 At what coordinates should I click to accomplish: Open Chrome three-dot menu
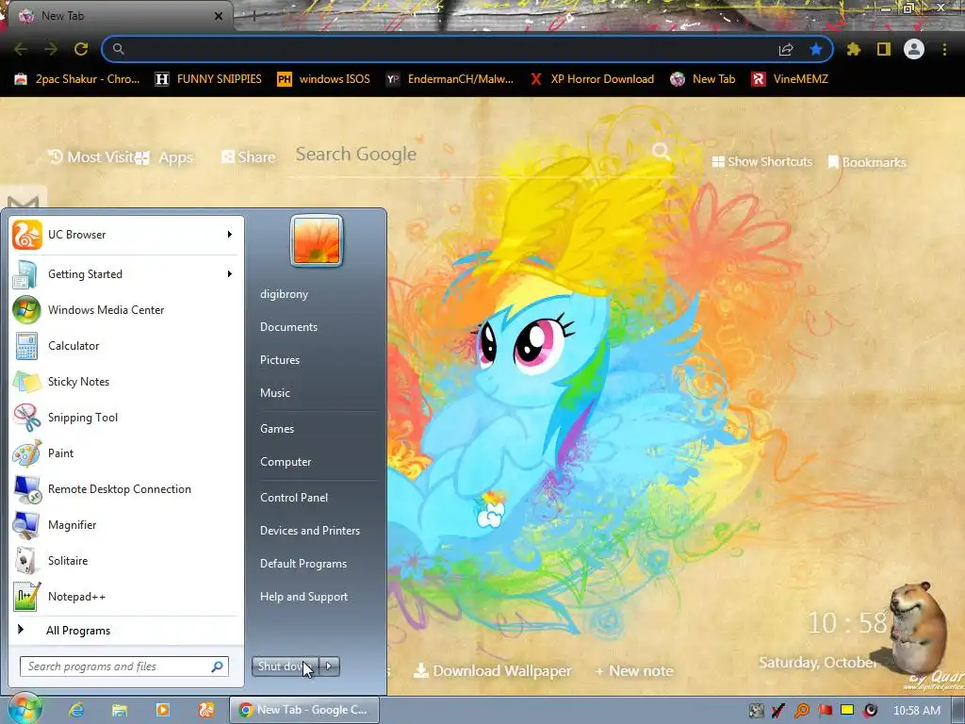click(944, 49)
